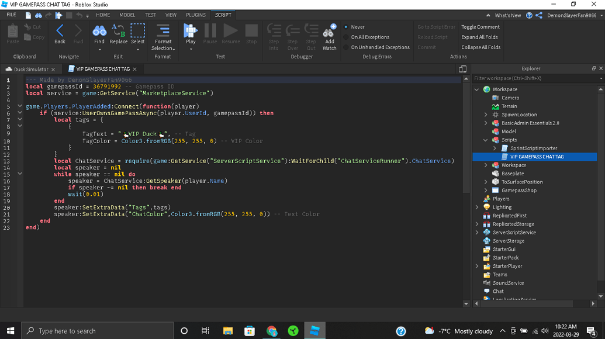Navigate Back with the arrow icon
The height and width of the screenshot is (339, 605).
coord(60,30)
